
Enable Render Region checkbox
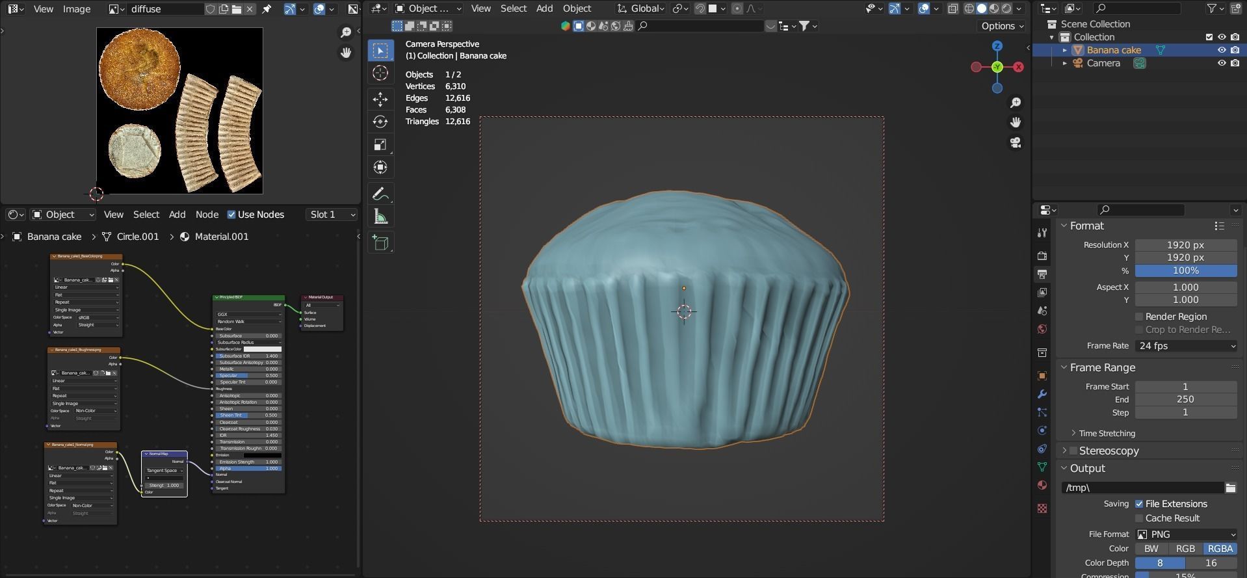(x=1139, y=317)
